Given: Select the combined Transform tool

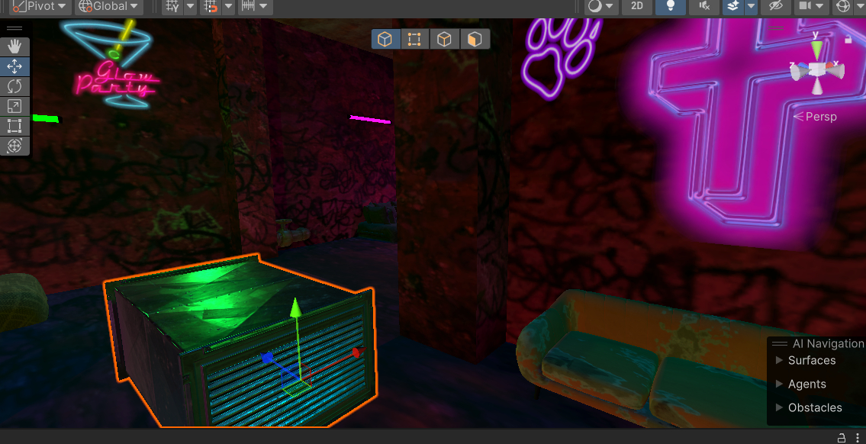Looking at the screenshot, I should tap(14, 146).
